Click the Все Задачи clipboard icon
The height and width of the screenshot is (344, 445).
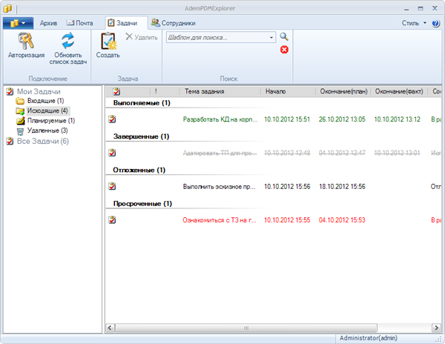tap(10, 141)
